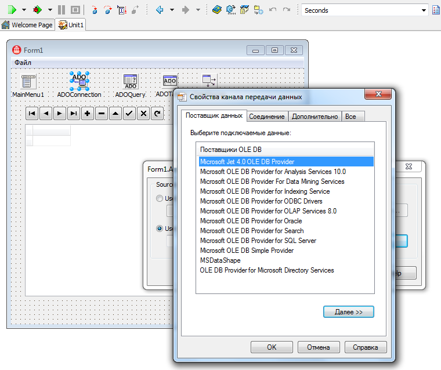The width and height of the screenshot is (441, 370).
Task: Click the Undo arrow in the toolbar
Action: (273, 10)
